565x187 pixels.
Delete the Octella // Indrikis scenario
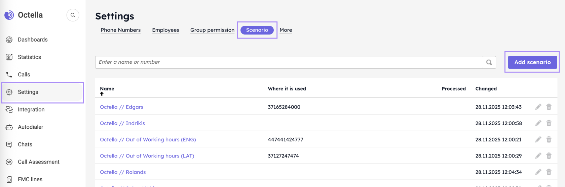click(x=549, y=123)
